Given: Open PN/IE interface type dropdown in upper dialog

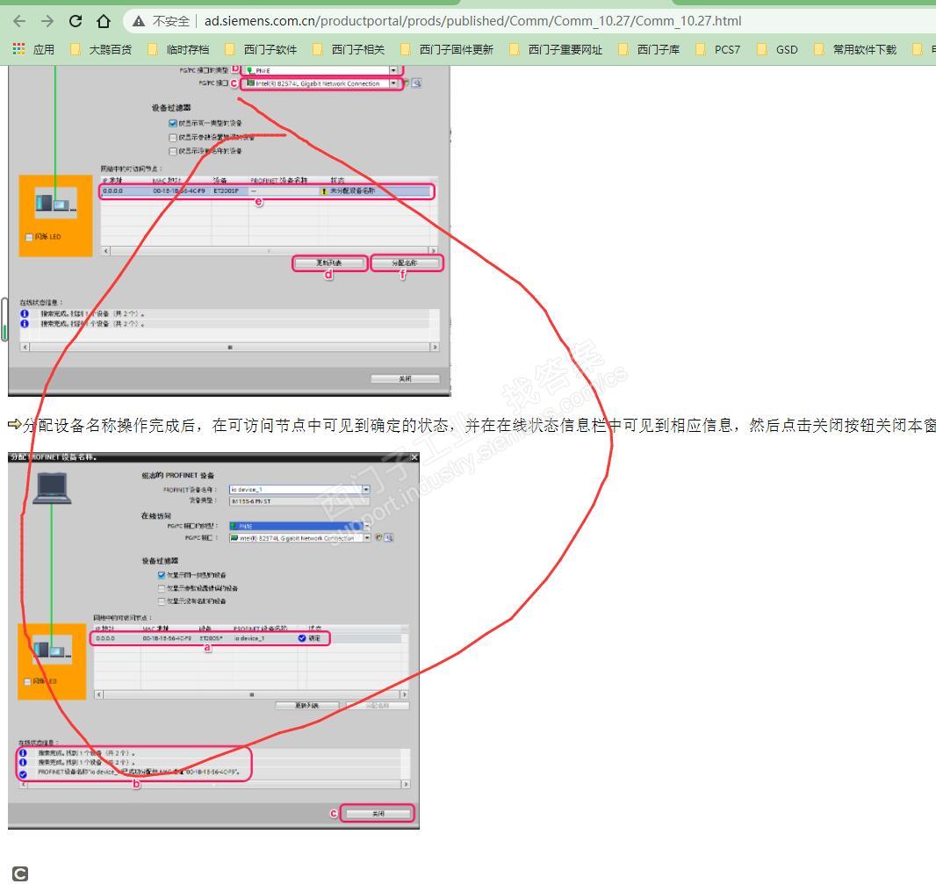Looking at the screenshot, I should [393, 70].
